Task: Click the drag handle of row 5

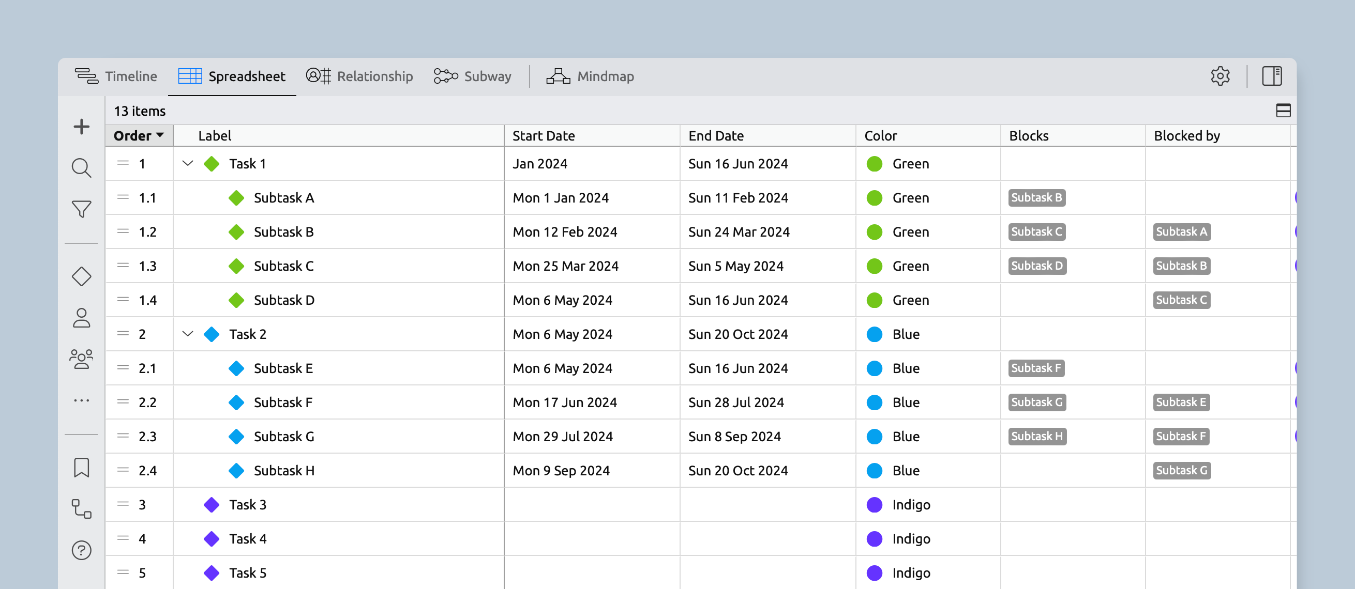Action: coord(123,572)
